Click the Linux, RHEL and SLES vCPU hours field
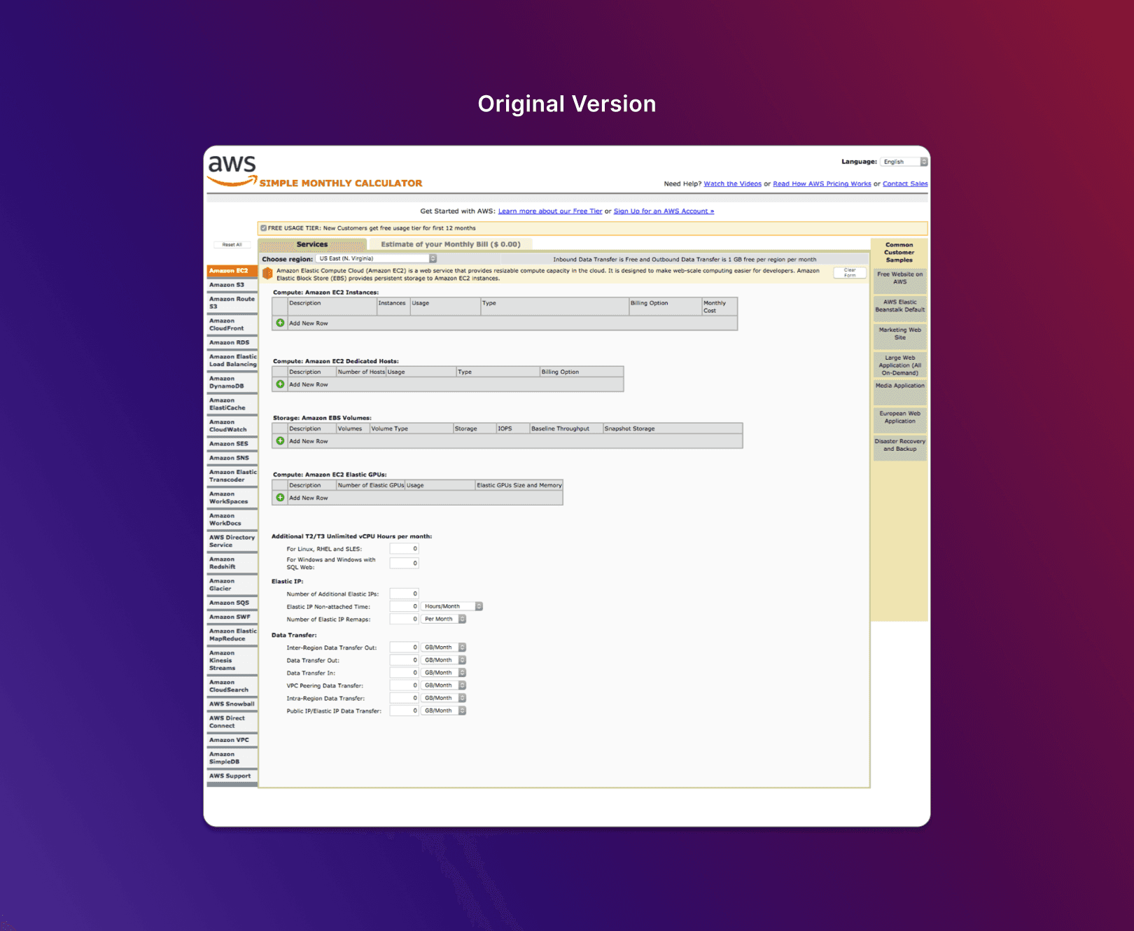Screen dimensions: 1134x931 click(404, 549)
